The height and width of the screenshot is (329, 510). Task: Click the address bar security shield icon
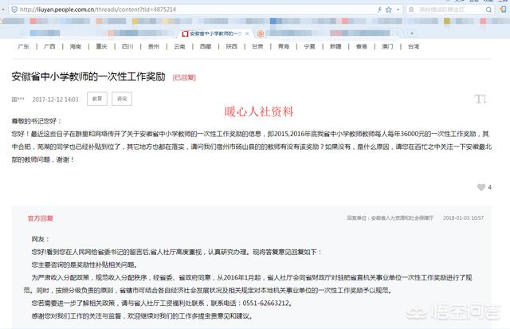pos(14,10)
